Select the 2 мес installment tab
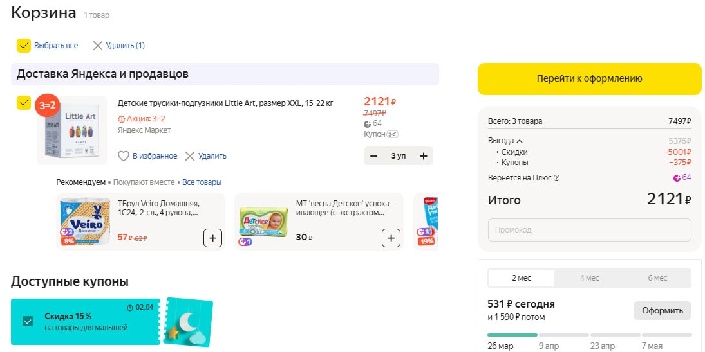This screenshot has width=705, height=352. coord(521,278)
